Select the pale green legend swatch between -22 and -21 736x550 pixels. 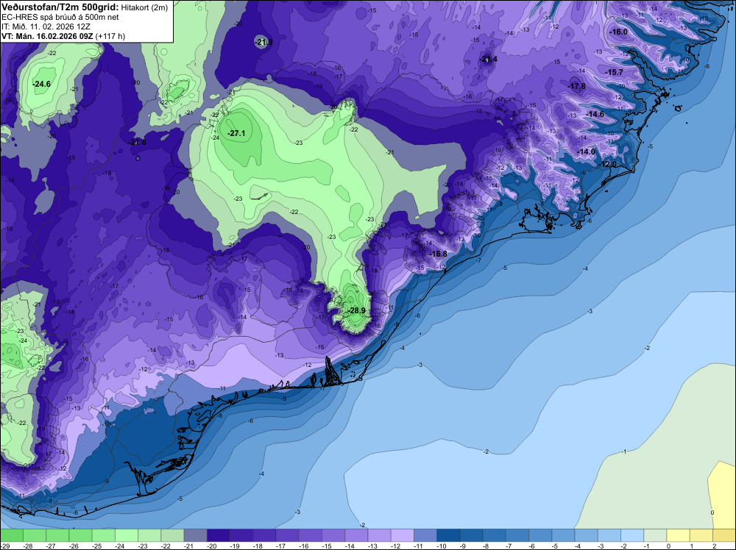tap(172, 535)
